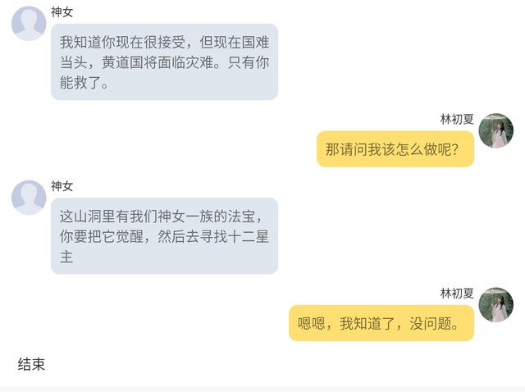Tap the gray bubble starting 我知道你现在很接受
This screenshot has height=392, width=525.
point(164,62)
